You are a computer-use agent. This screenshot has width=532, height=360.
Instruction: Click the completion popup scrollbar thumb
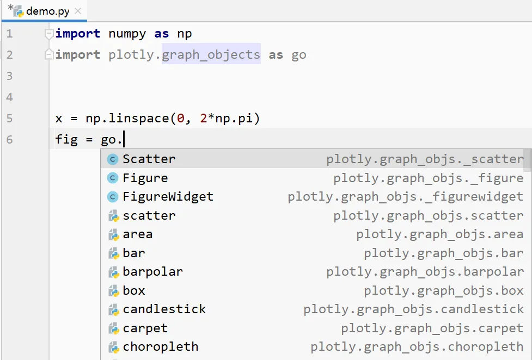click(x=528, y=160)
